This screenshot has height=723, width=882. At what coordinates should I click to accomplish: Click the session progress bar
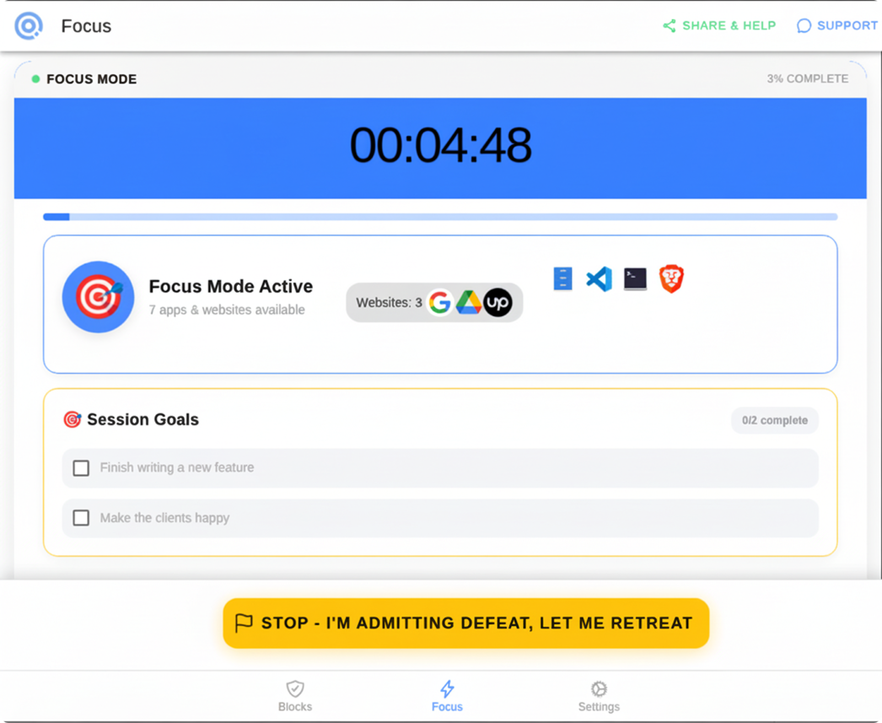coord(440,217)
